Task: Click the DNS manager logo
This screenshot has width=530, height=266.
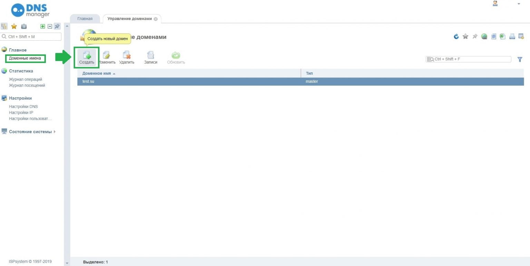Action: coord(31,10)
